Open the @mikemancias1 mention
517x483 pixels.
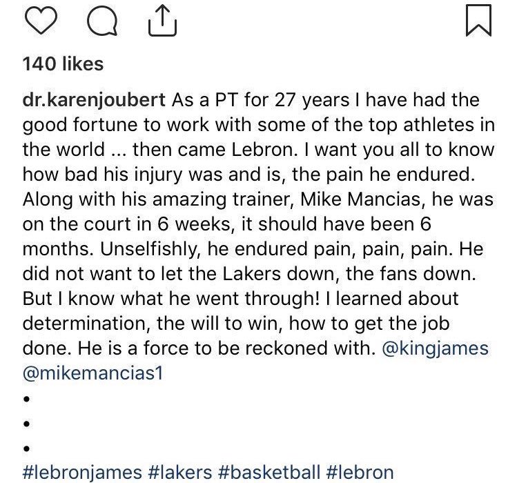click(x=92, y=373)
